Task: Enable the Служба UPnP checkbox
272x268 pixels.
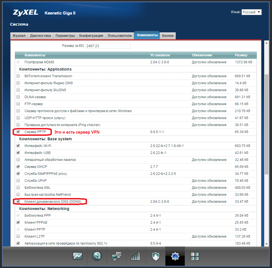Action: click(x=18, y=181)
